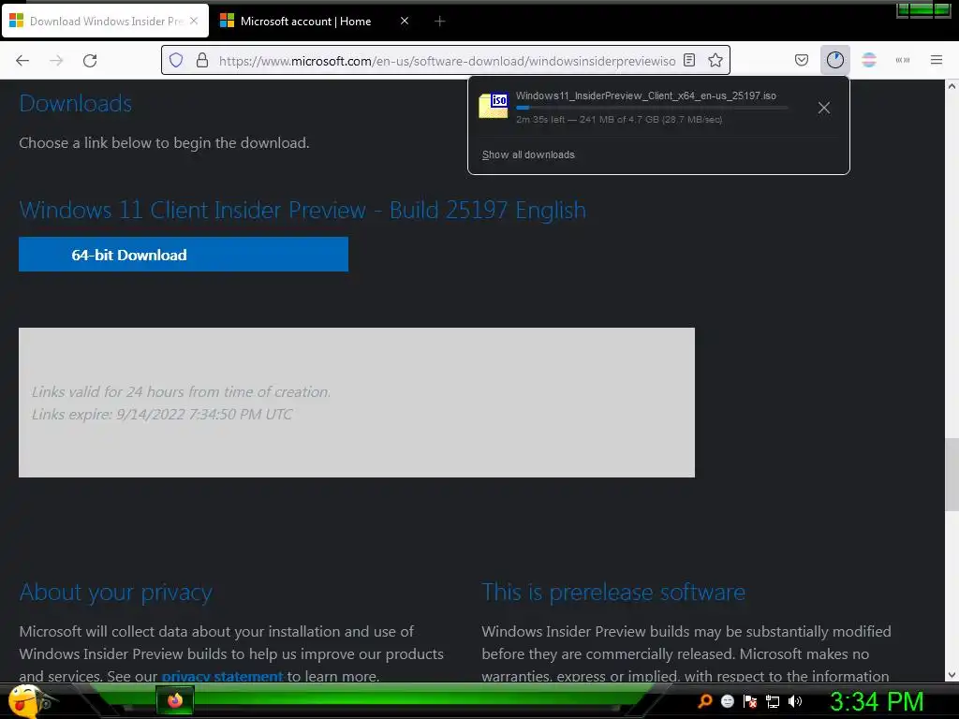Close the Microsoft account tab
The height and width of the screenshot is (719, 959).
click(x=405, y=21)
